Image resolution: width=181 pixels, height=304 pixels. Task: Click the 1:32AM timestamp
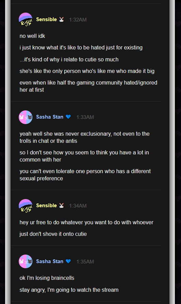[x=78, y=19]
